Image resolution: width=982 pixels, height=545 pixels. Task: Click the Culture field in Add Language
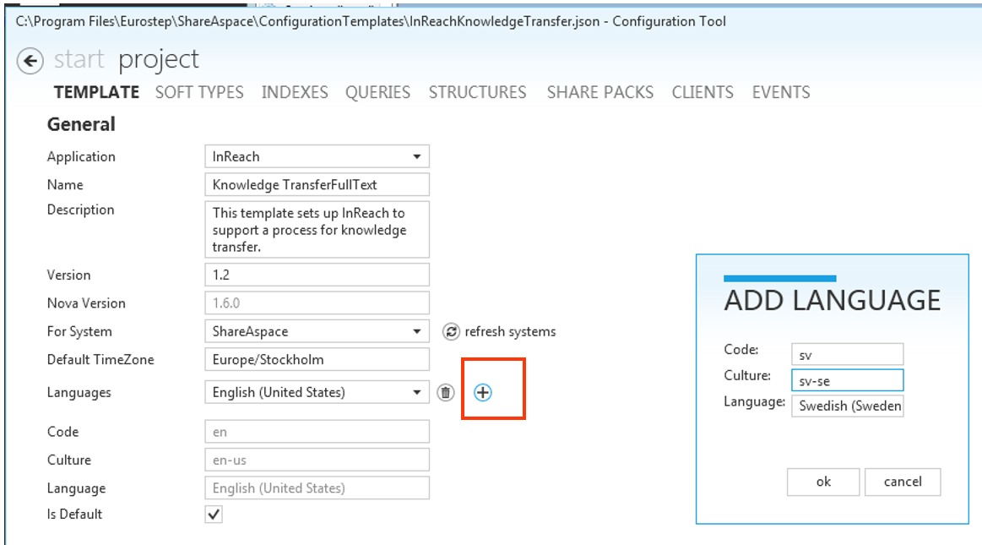(847, 380)
